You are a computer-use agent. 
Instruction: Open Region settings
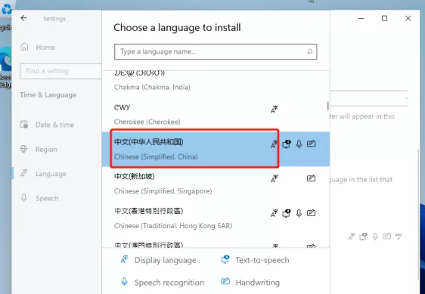39,150
